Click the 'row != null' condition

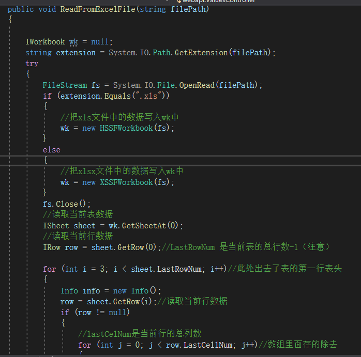(102, 313)
